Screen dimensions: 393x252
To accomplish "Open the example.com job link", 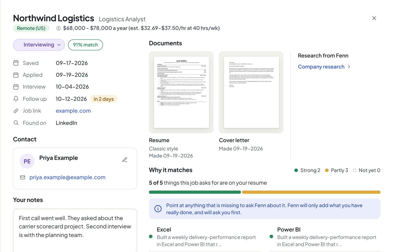I will (73, 111).
